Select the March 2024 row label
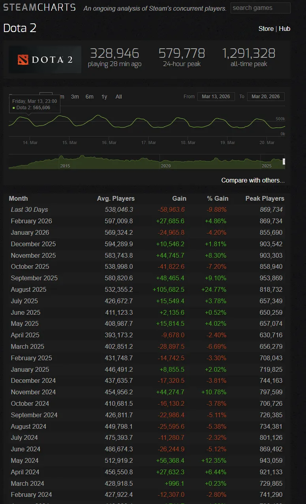This screenshot has width=306, height=504. click(27, 483)
